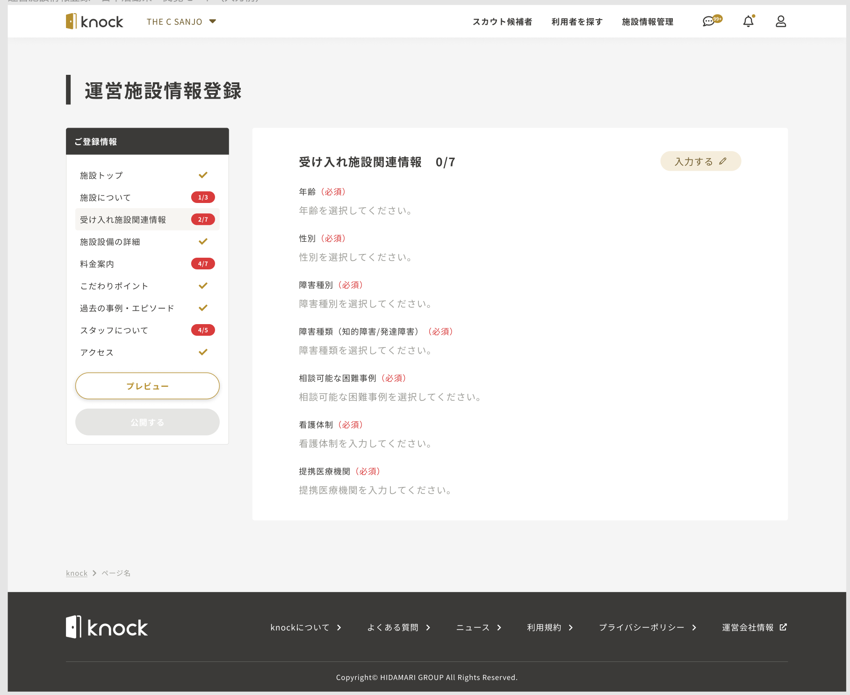Select こだわりポイント in the sidebar

147,286
